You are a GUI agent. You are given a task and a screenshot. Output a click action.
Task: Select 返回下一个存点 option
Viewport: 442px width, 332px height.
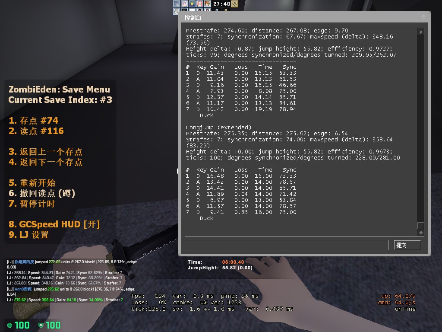pos(46,162)
